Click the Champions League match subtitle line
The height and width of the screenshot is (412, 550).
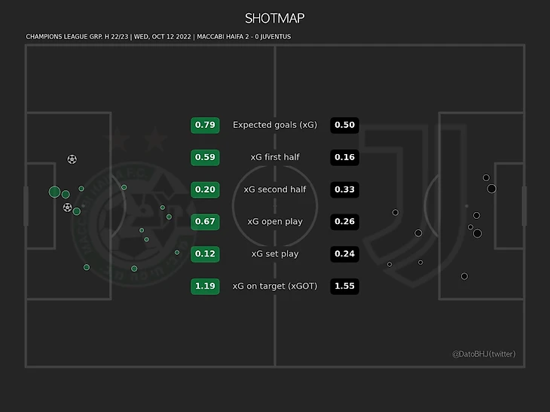pyautogui.click(x=158, y=37)
